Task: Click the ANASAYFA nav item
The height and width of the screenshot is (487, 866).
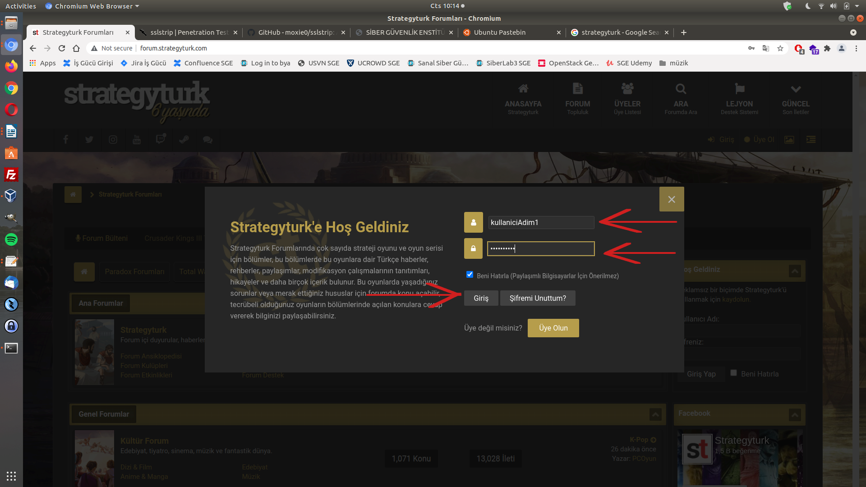Action: click(x=523, y=99)
